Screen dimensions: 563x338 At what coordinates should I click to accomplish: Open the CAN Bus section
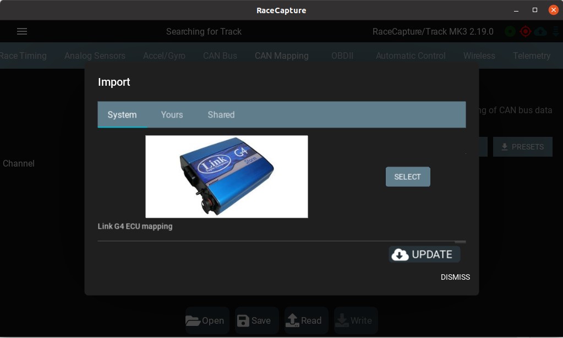tap(220, 56)
